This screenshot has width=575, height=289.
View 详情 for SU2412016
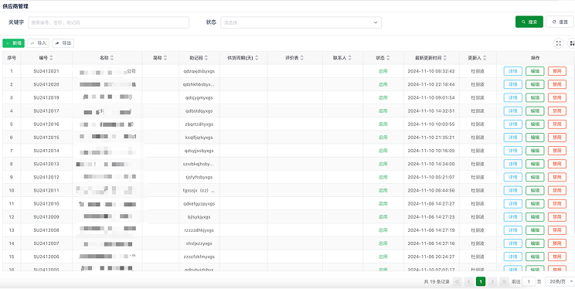(x=512, y=124)
